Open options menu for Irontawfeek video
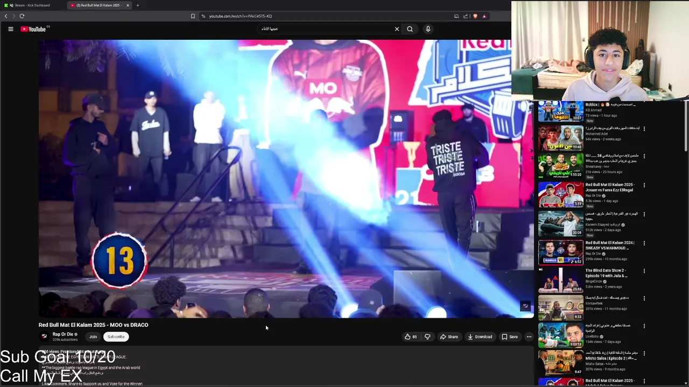The height and width of the screenshot is (387, 689). pyautogui.click(x=644, y=298)
